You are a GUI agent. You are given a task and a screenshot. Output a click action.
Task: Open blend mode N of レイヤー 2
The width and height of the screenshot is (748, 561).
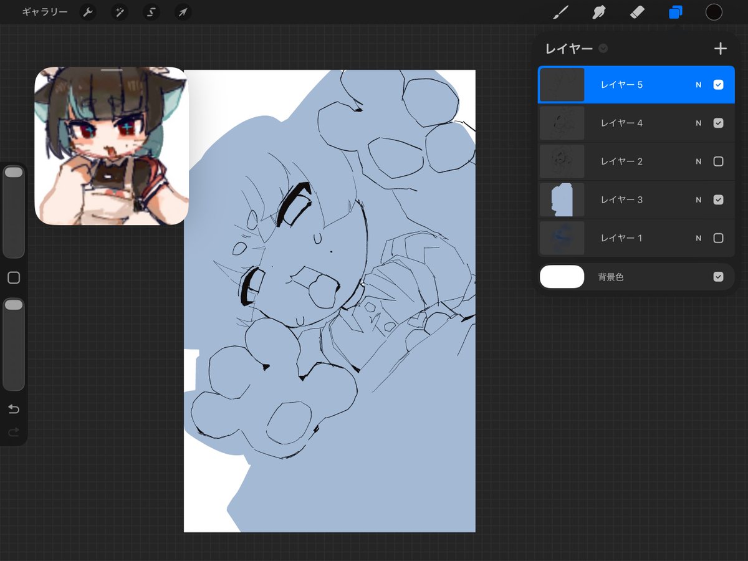pyautogui.click(x=699, y=161)
